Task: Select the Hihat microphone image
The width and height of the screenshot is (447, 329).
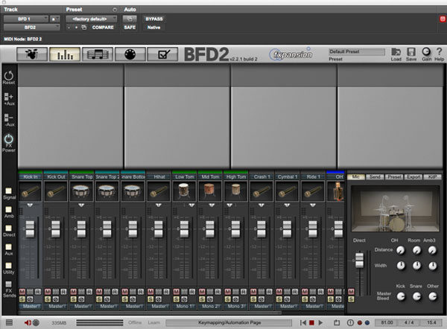Action: pyautogui.click(x=158, y=192)
